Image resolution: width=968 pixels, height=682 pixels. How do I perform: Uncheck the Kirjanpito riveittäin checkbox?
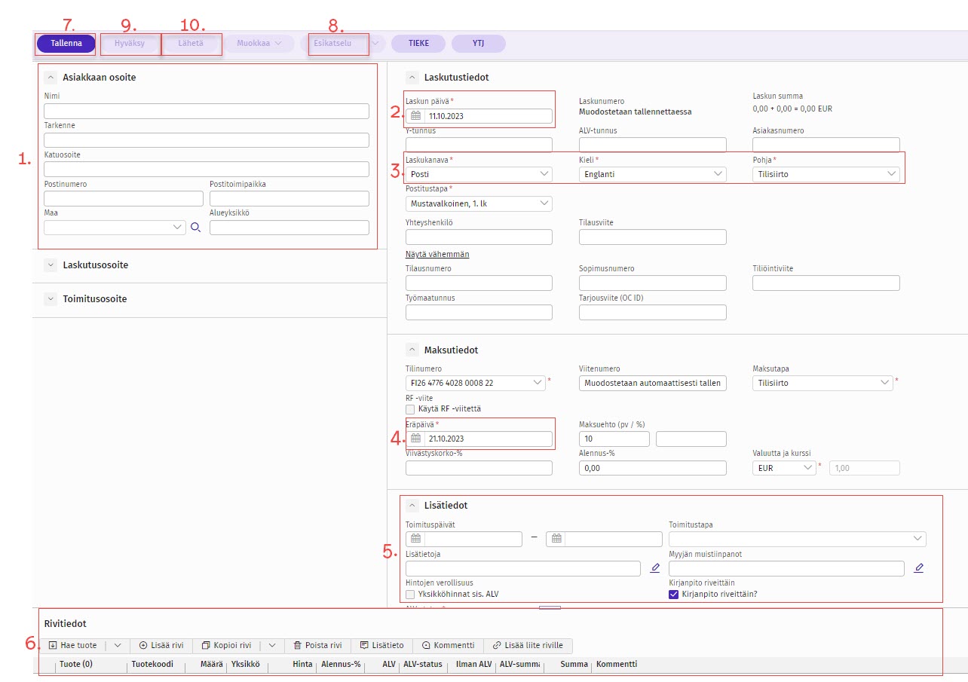click(x=674, y=594)
